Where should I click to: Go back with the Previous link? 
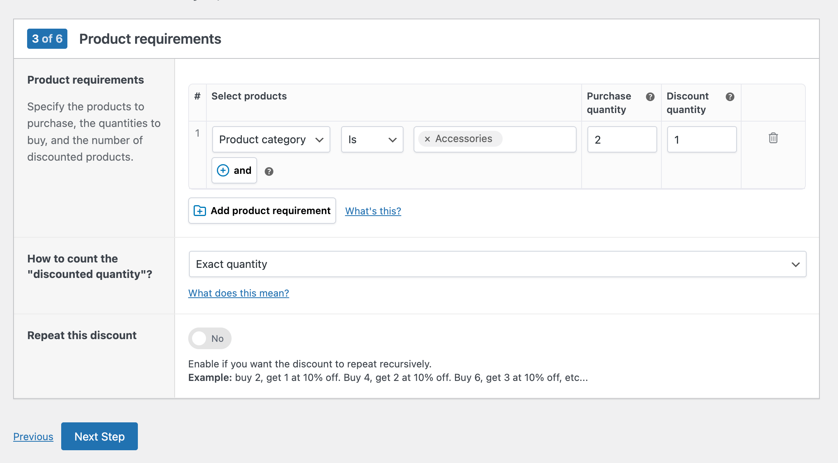pos(33,436)
